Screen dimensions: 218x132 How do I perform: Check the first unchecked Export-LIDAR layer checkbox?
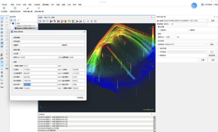click(x=15, y=26)
